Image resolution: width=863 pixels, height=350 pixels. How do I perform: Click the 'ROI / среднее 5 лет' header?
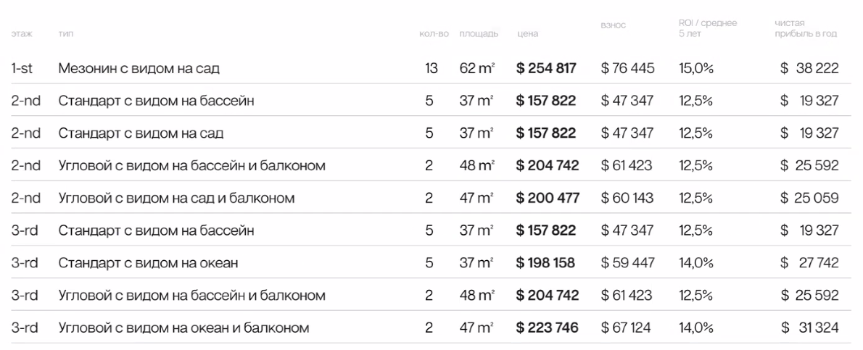(707, 29)
